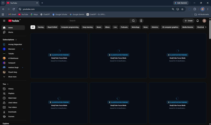The image size is (211, 125).
Task: Open Your videos
Action: [13, 107]
